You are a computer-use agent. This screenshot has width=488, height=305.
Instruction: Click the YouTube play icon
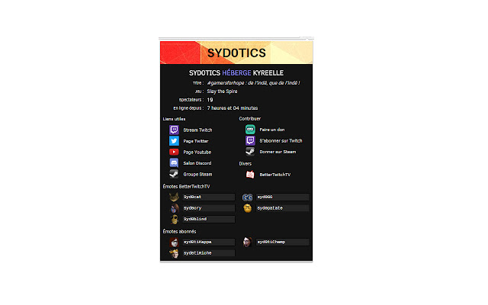(x=174, y=152)
